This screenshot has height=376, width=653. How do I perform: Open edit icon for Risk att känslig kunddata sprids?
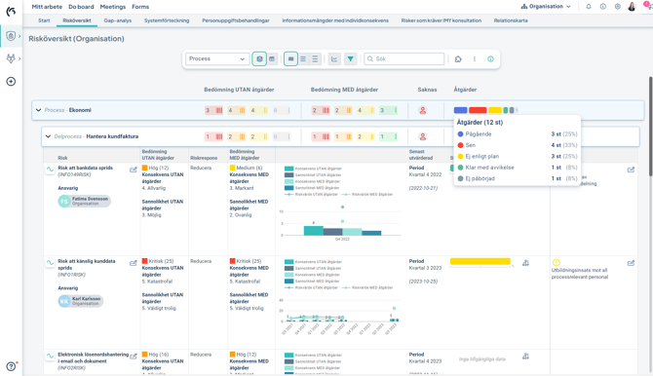point(134,263)
